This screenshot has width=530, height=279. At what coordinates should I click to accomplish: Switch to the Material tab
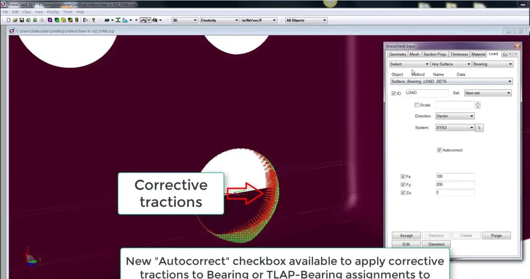point(479,54)
